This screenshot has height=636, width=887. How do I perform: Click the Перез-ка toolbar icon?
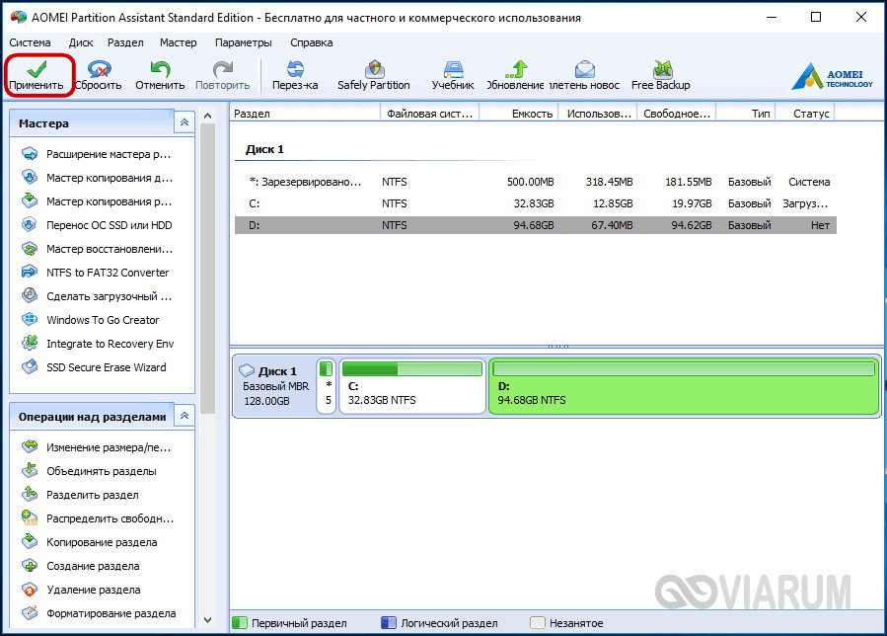(x=295, y=75)
